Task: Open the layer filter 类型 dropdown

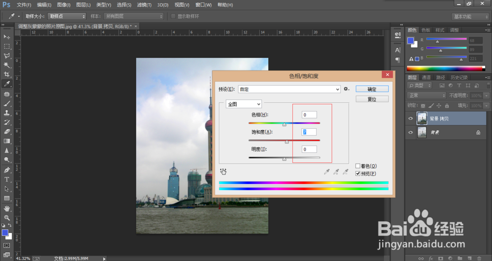Action: click(420, 86)
